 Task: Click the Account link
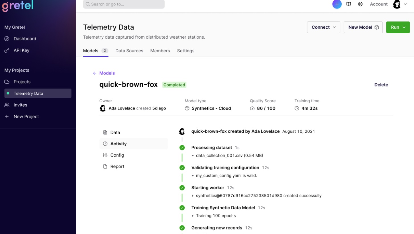tap(379, 4)
